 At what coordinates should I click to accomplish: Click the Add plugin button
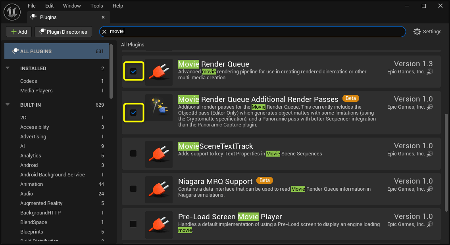[19, 32]
